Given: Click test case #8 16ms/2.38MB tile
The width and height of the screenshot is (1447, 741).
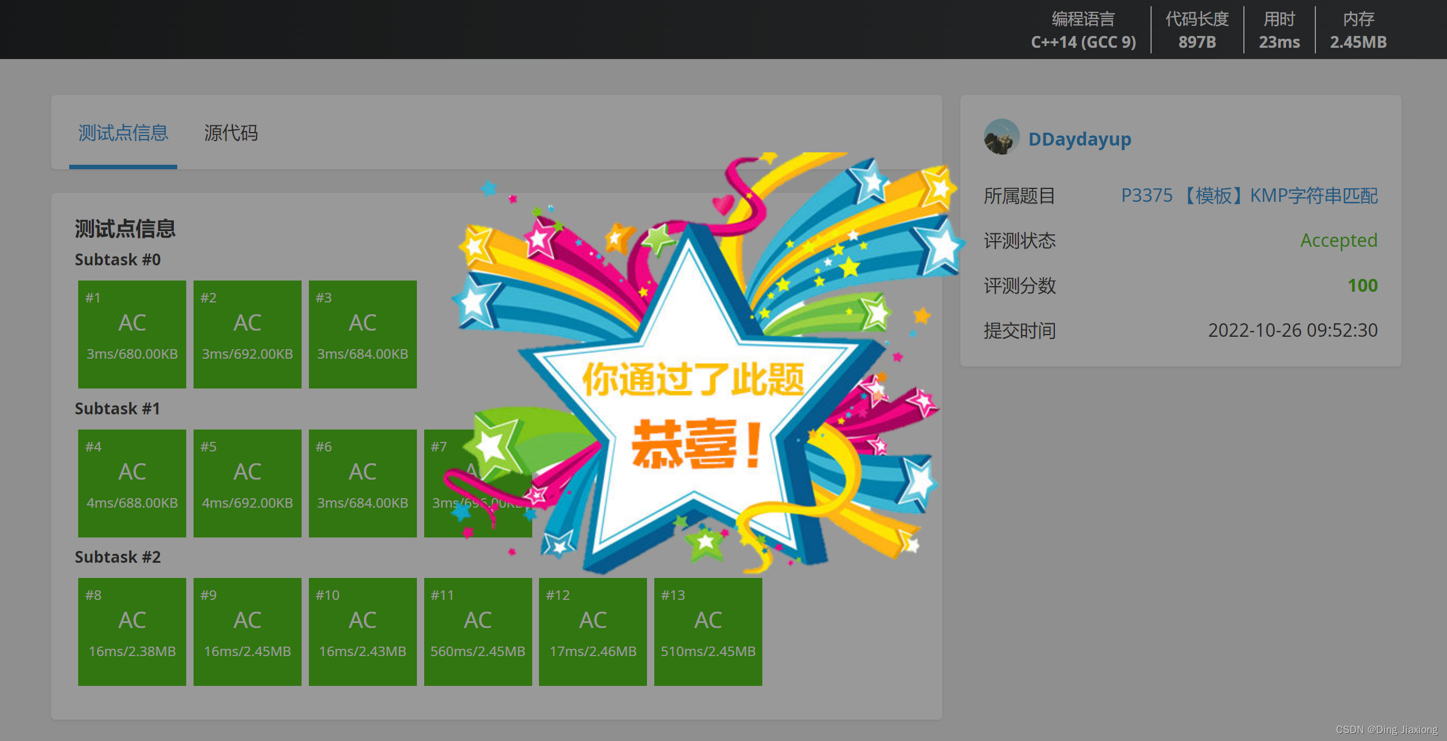Looking at the screenshot, I should pyautogui.click(x=132, y=632).
